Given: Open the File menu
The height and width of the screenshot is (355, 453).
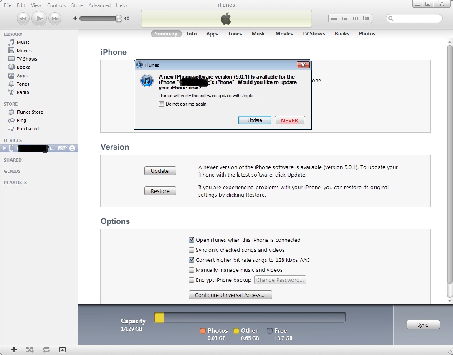Looking at the screenshot, I should tap(8, 5).
